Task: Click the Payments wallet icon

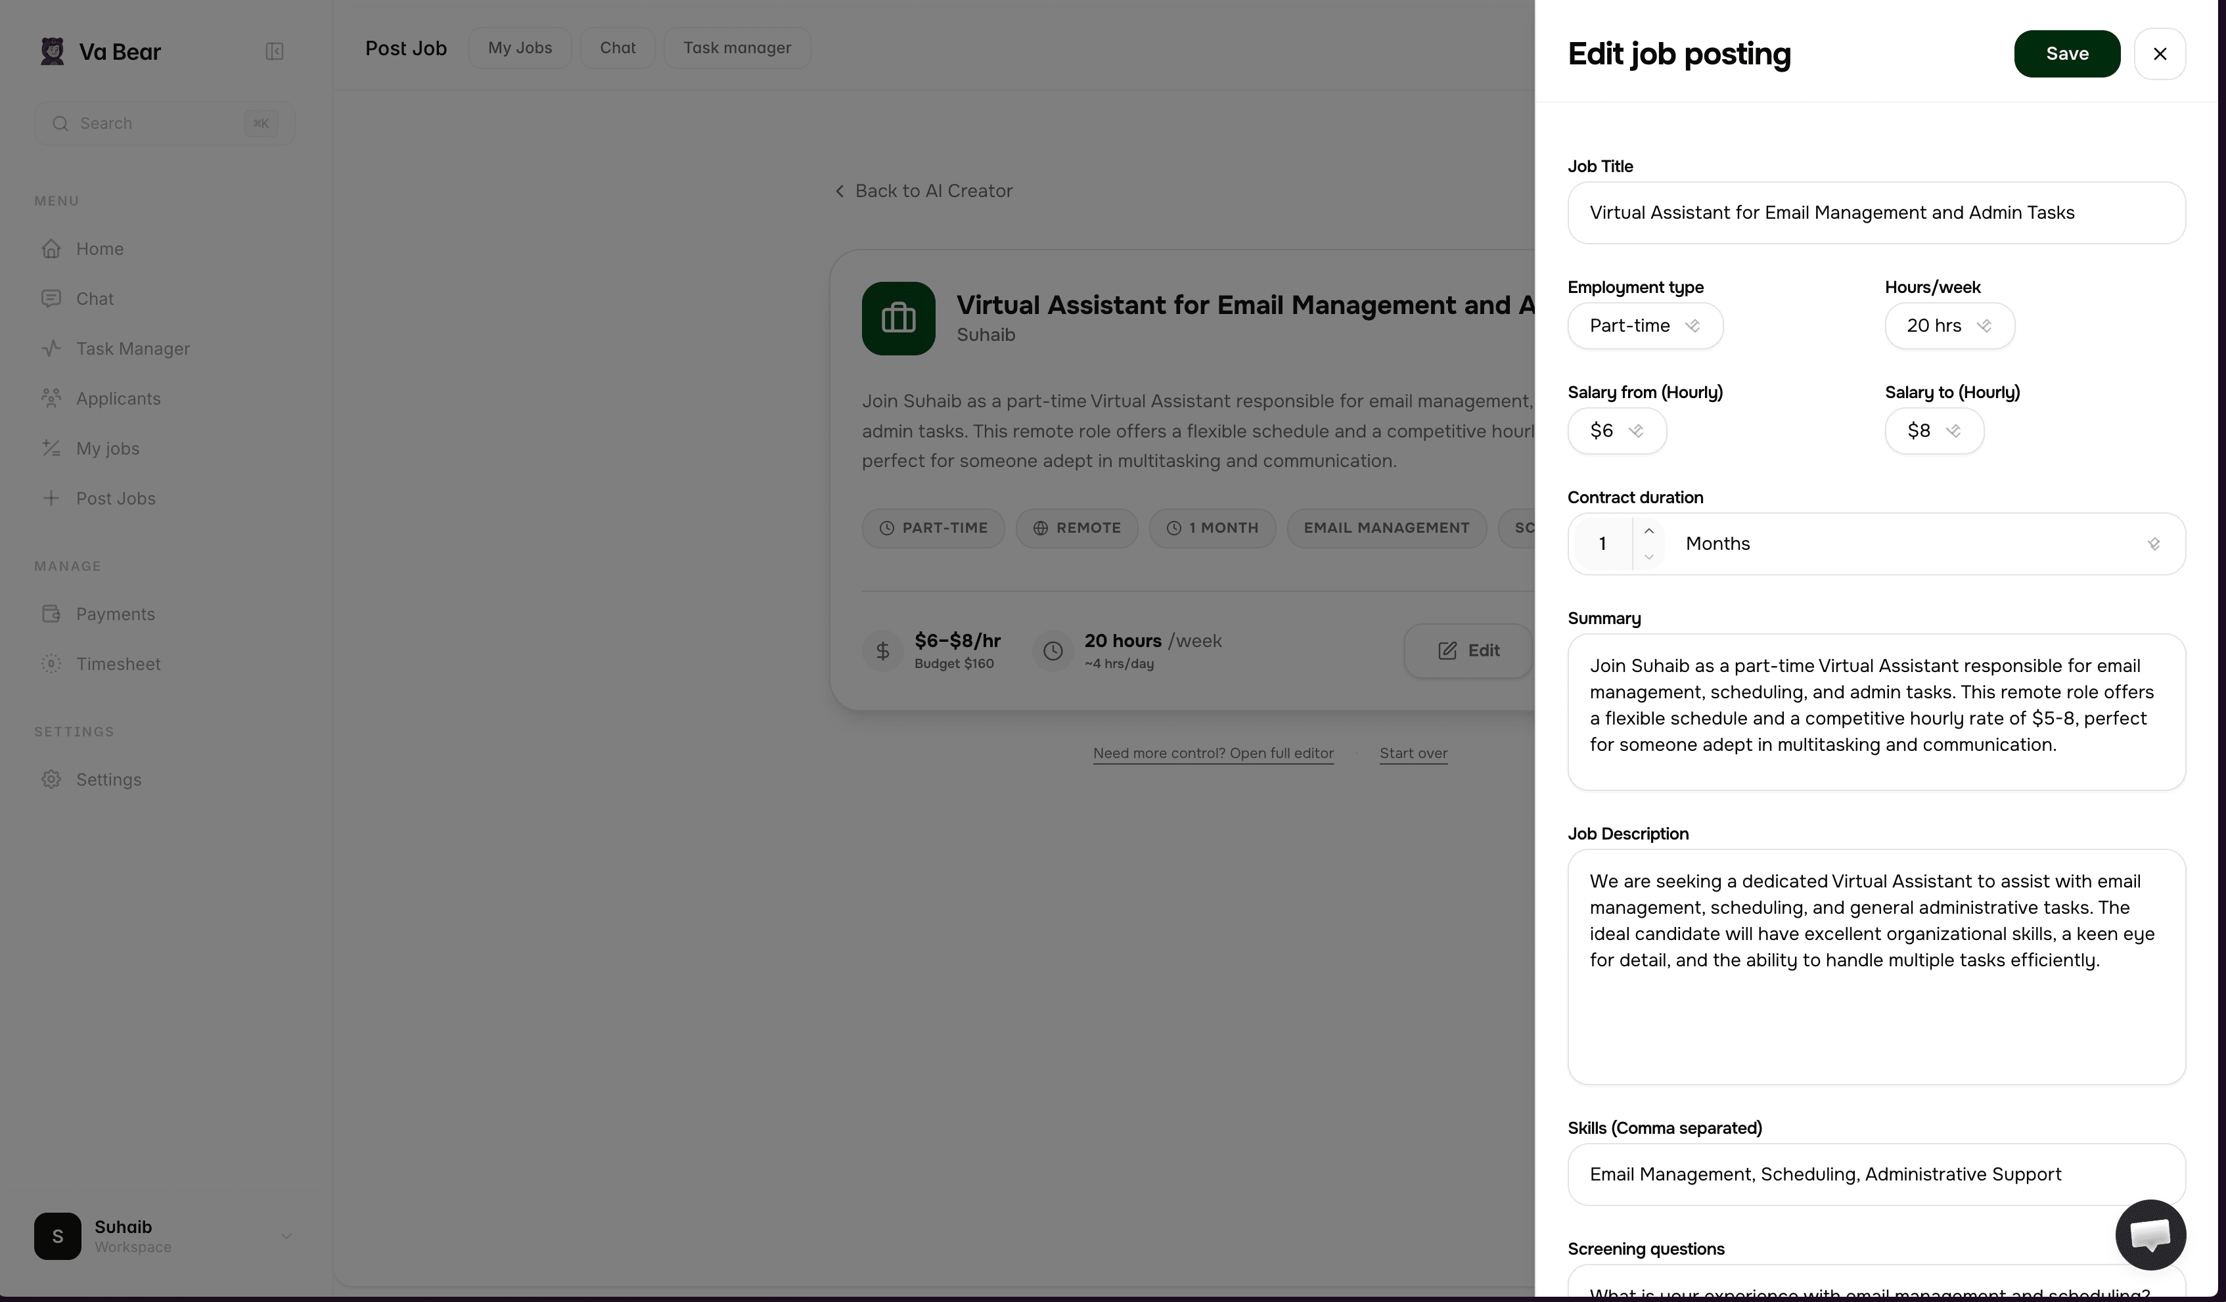Action: coord(51,614)
